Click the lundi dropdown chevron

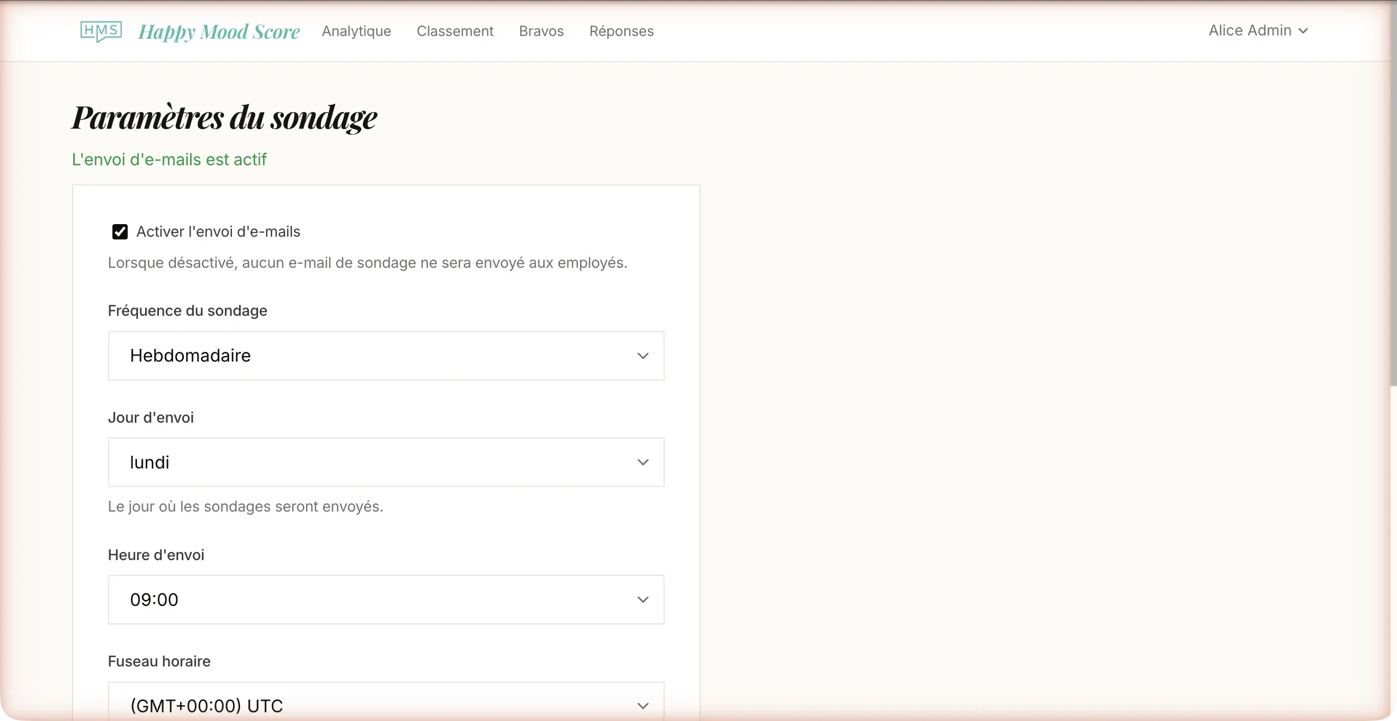(643, 462)
